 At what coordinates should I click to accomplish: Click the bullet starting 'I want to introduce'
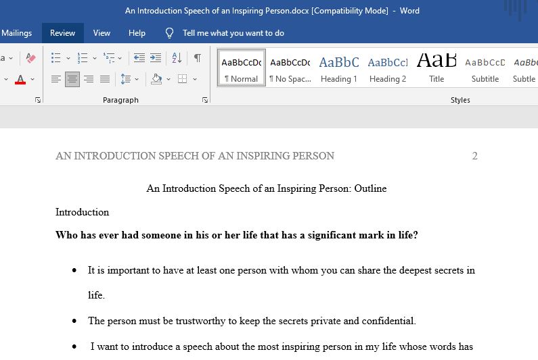(x=282, y=346)
